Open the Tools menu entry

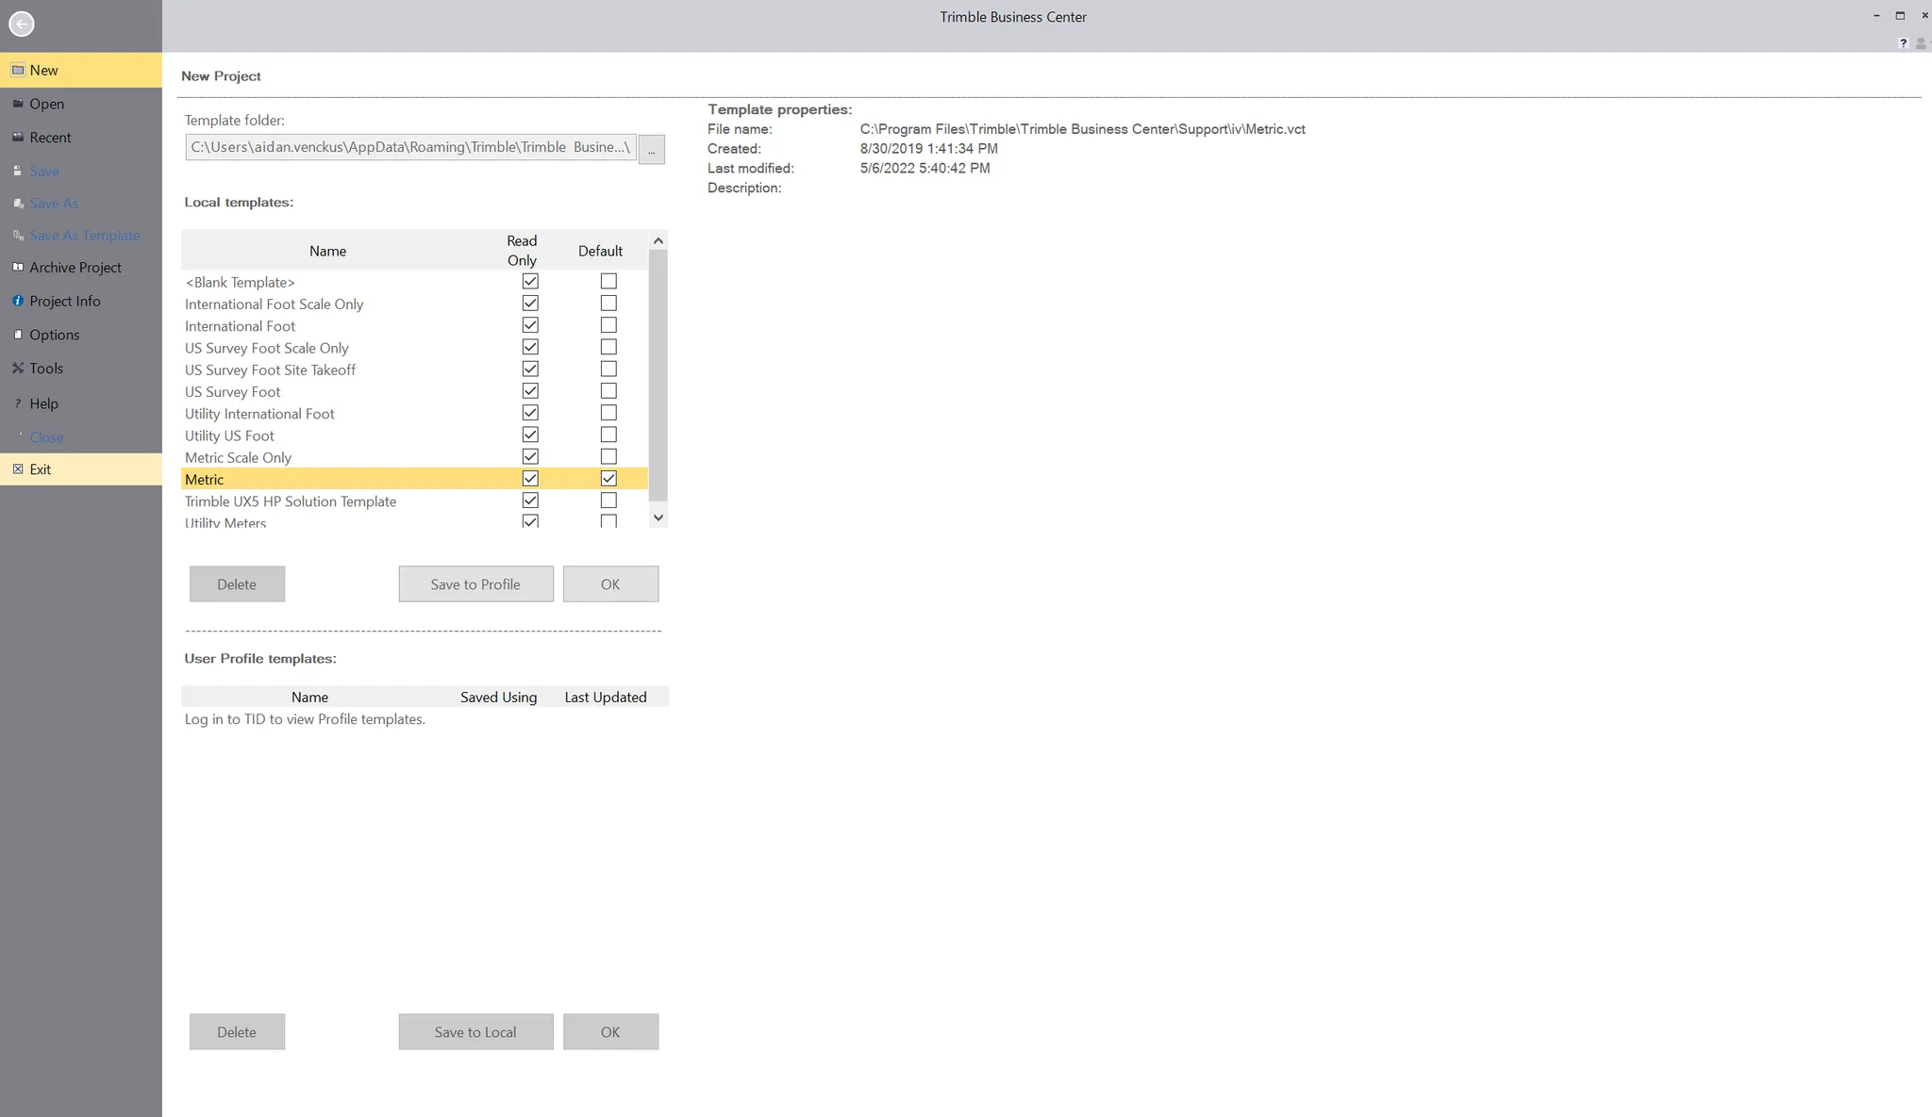(x=81, y=369)
